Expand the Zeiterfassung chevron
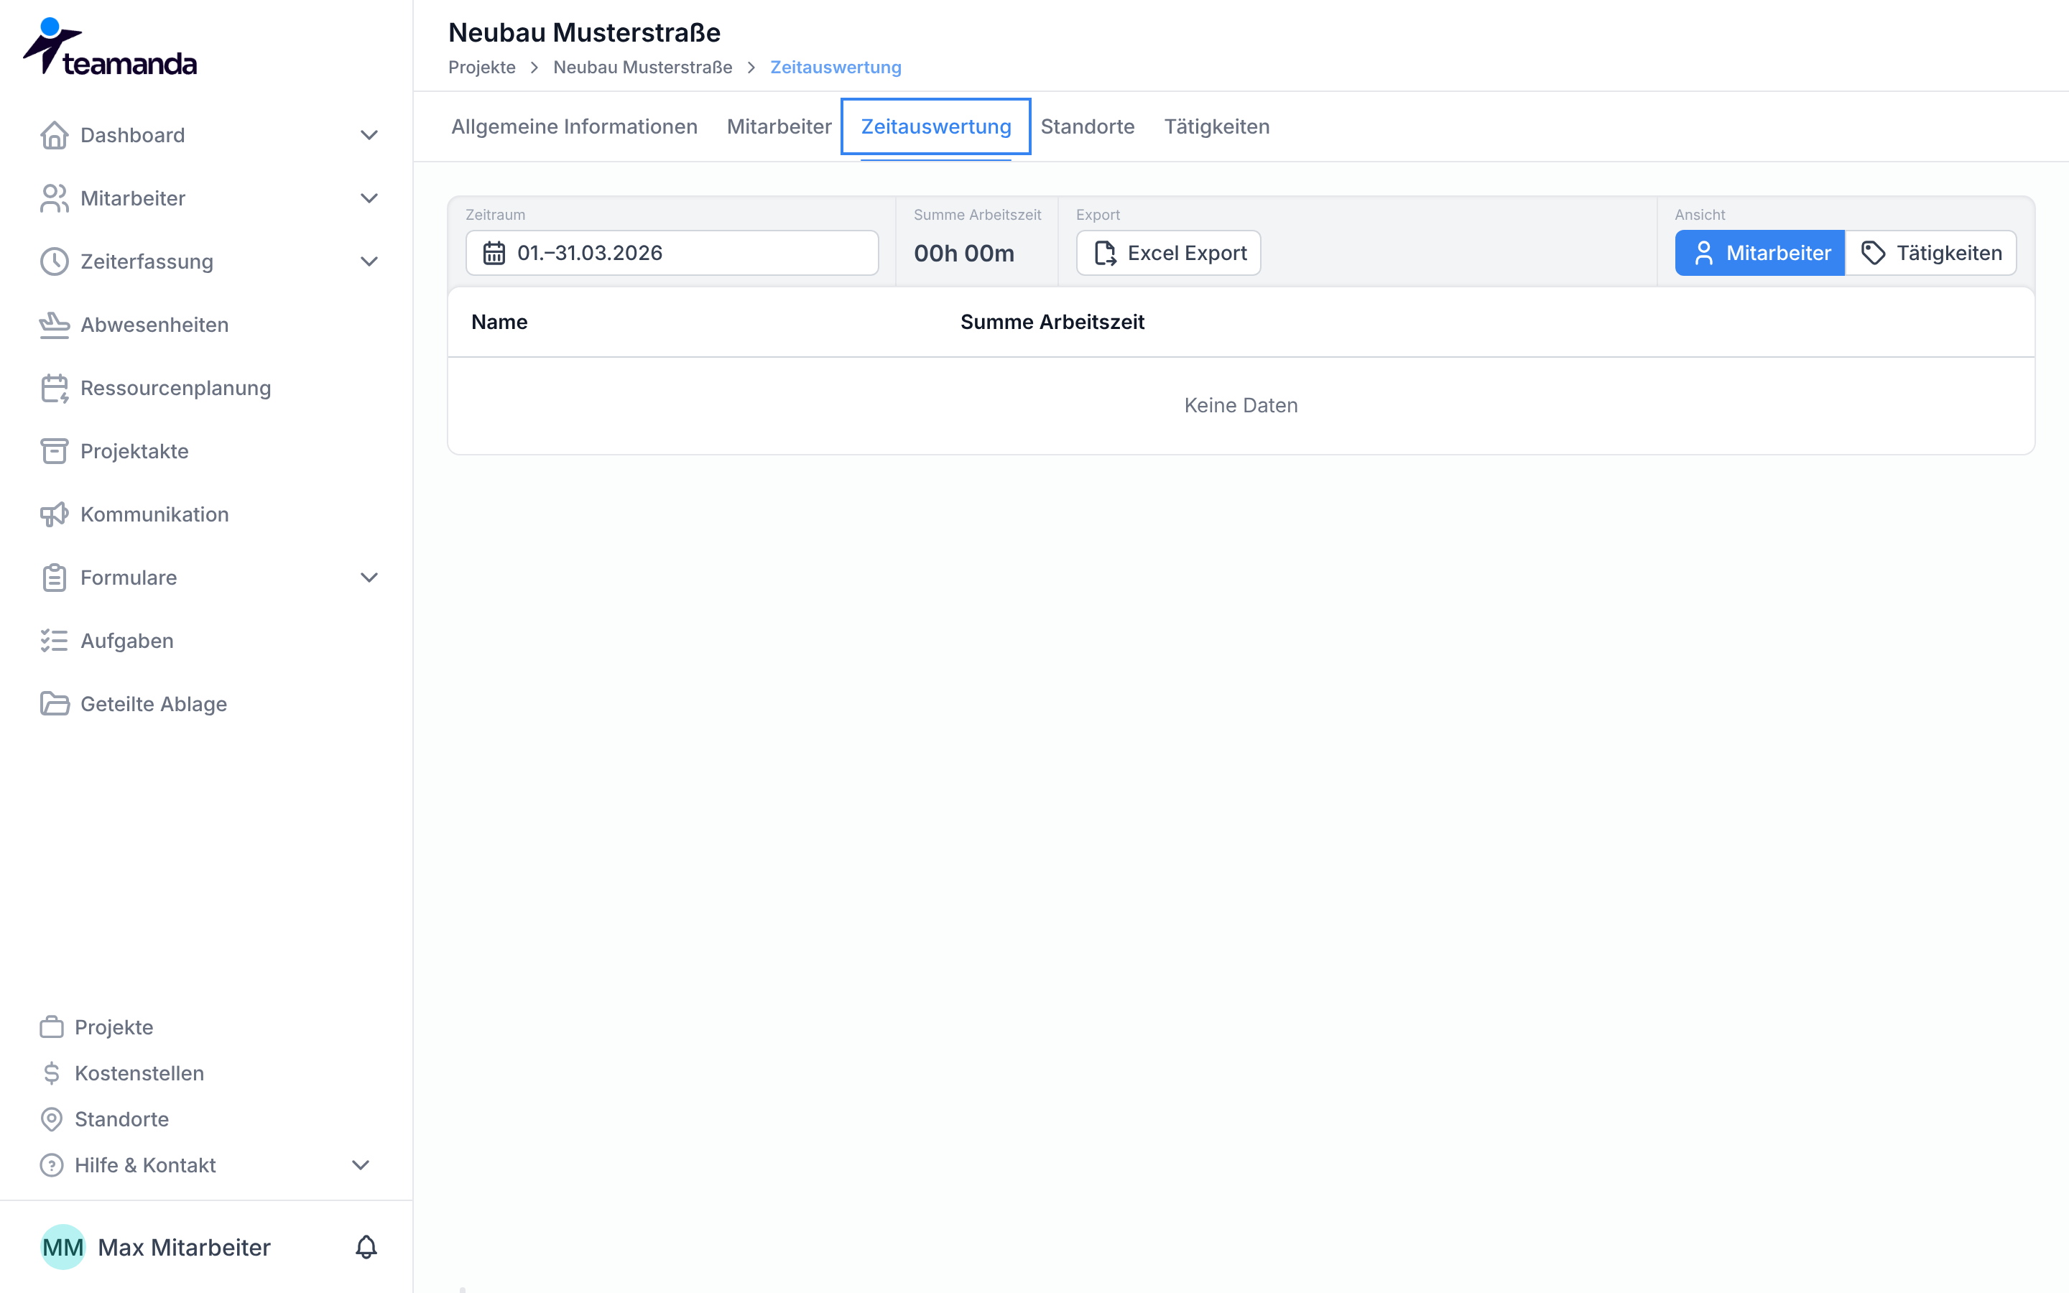 (369, 261)
